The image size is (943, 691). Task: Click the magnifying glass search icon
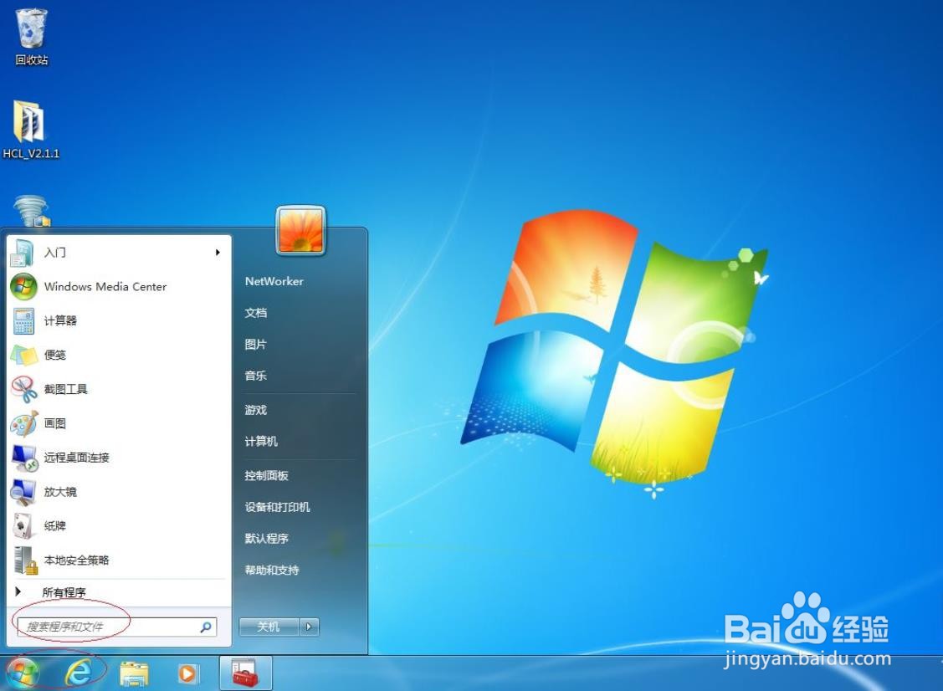(x=206, y=627)
